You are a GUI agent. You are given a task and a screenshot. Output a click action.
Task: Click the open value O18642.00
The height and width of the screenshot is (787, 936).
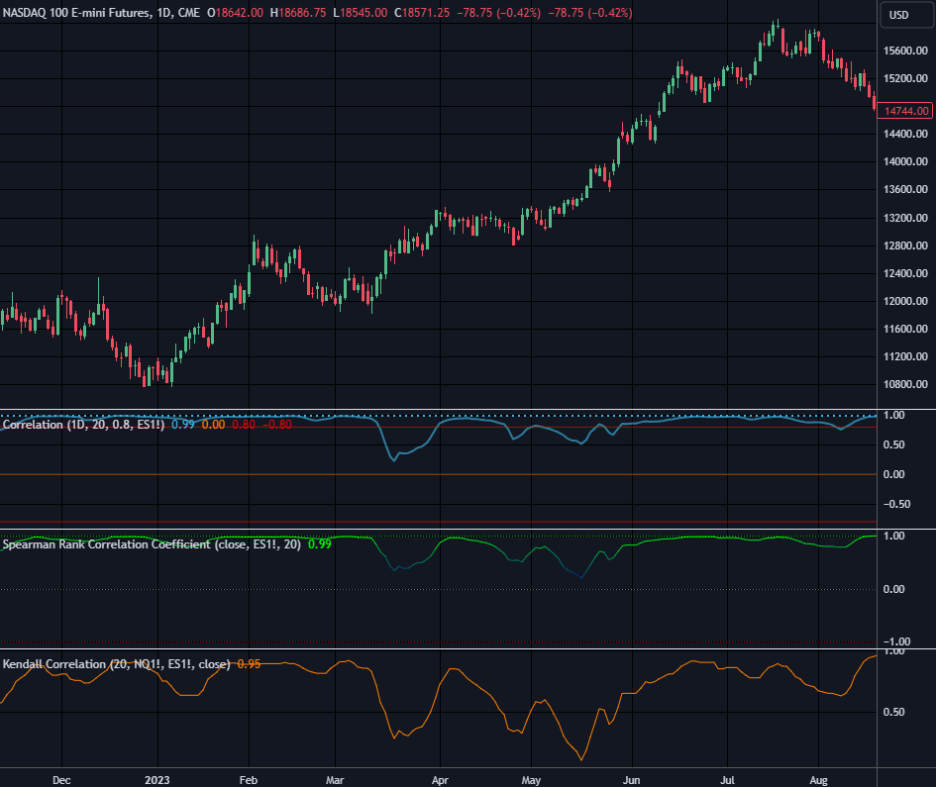coord(235,13)
